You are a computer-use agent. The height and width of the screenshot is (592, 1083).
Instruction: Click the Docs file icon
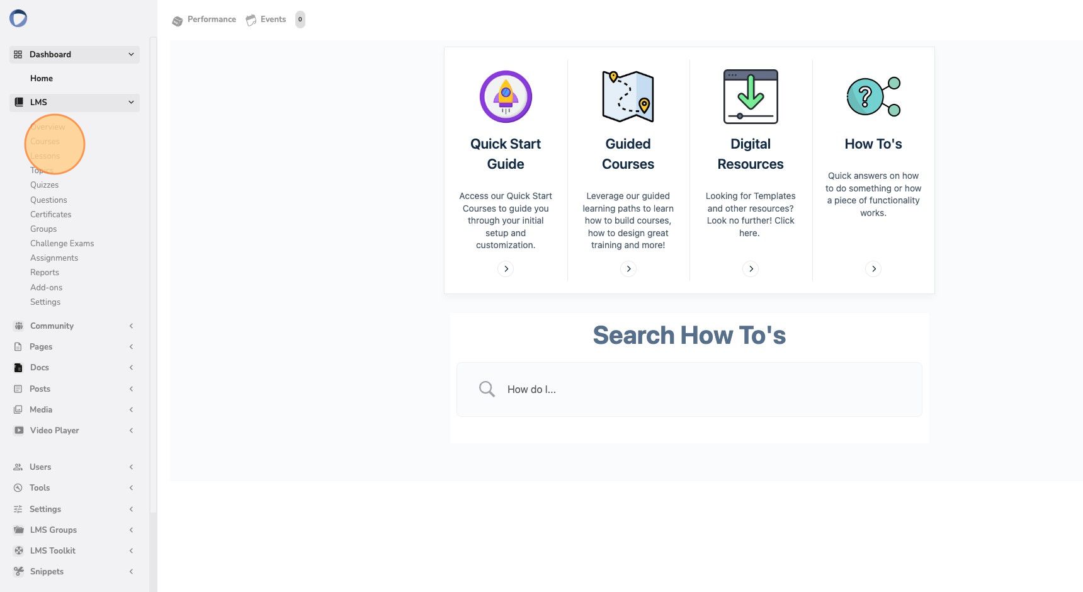18,368
